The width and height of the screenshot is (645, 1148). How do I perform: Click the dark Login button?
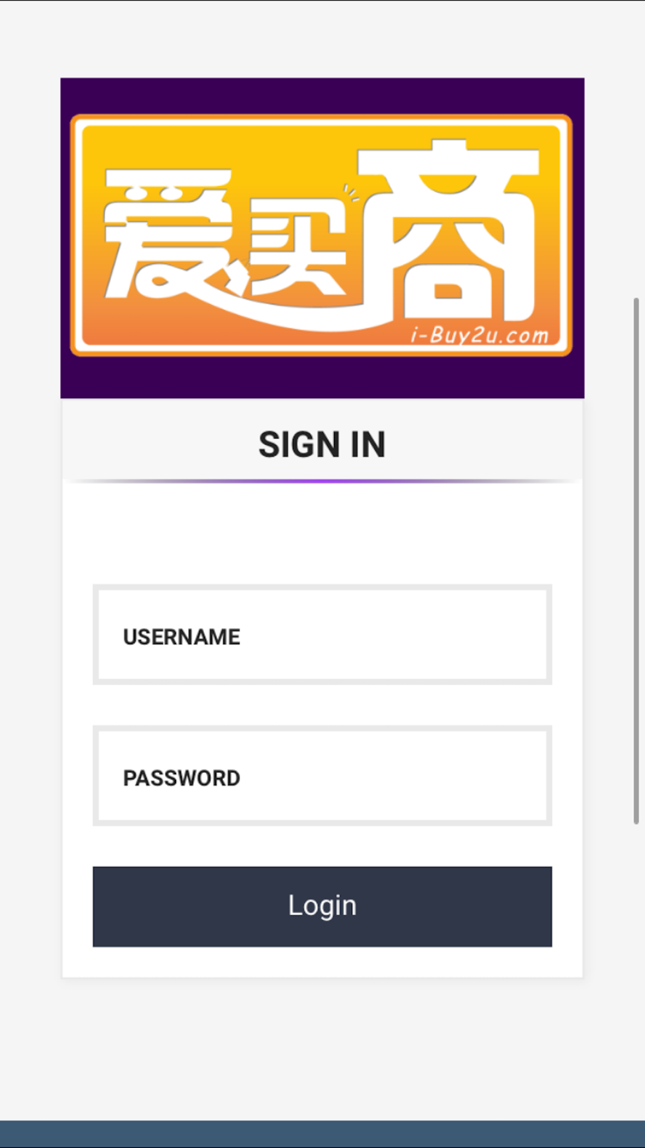(322, 907)
